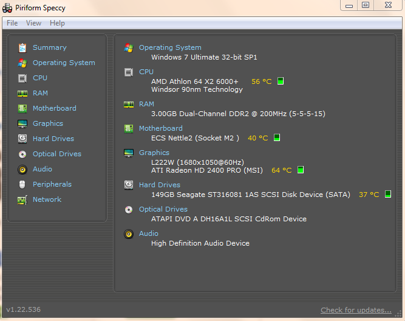Click the green hard drive temperature indicator
The image size is (405, 321).
(x=388, y=194)
